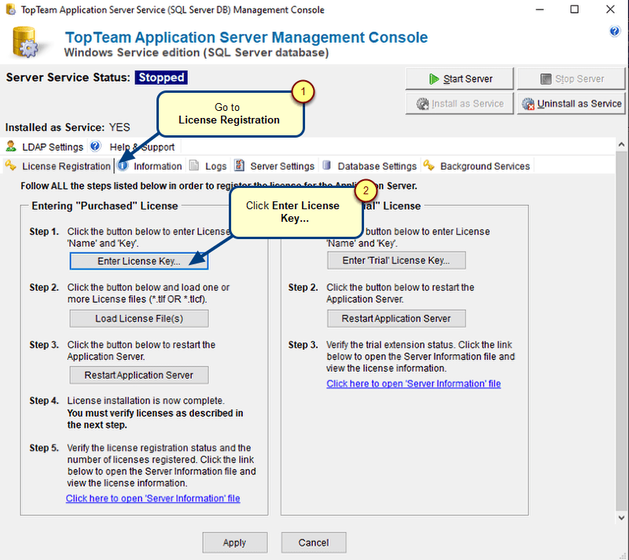The image size is (629, 560).
Task: Click the Enter 'Trial' License Key... button
Action: 396,260
